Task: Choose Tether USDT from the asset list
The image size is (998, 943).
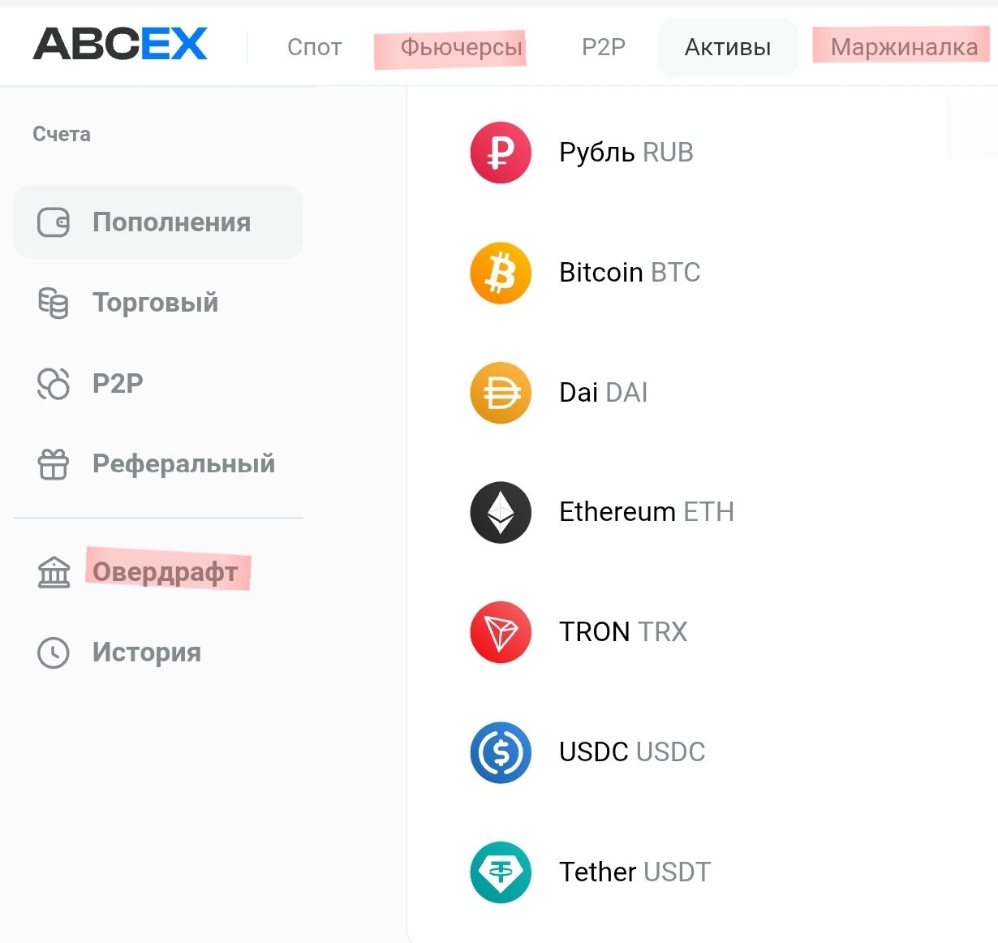Action: click(635, 872)
